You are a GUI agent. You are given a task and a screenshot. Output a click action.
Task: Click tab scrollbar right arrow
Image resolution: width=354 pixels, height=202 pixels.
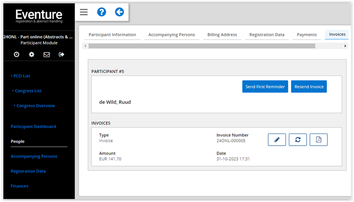[345, 46]
